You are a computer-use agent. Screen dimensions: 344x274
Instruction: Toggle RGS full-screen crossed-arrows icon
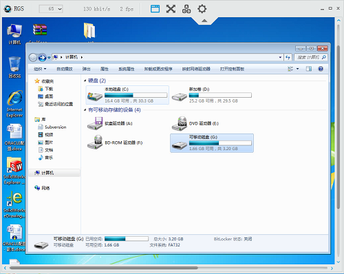pos(171,9)
